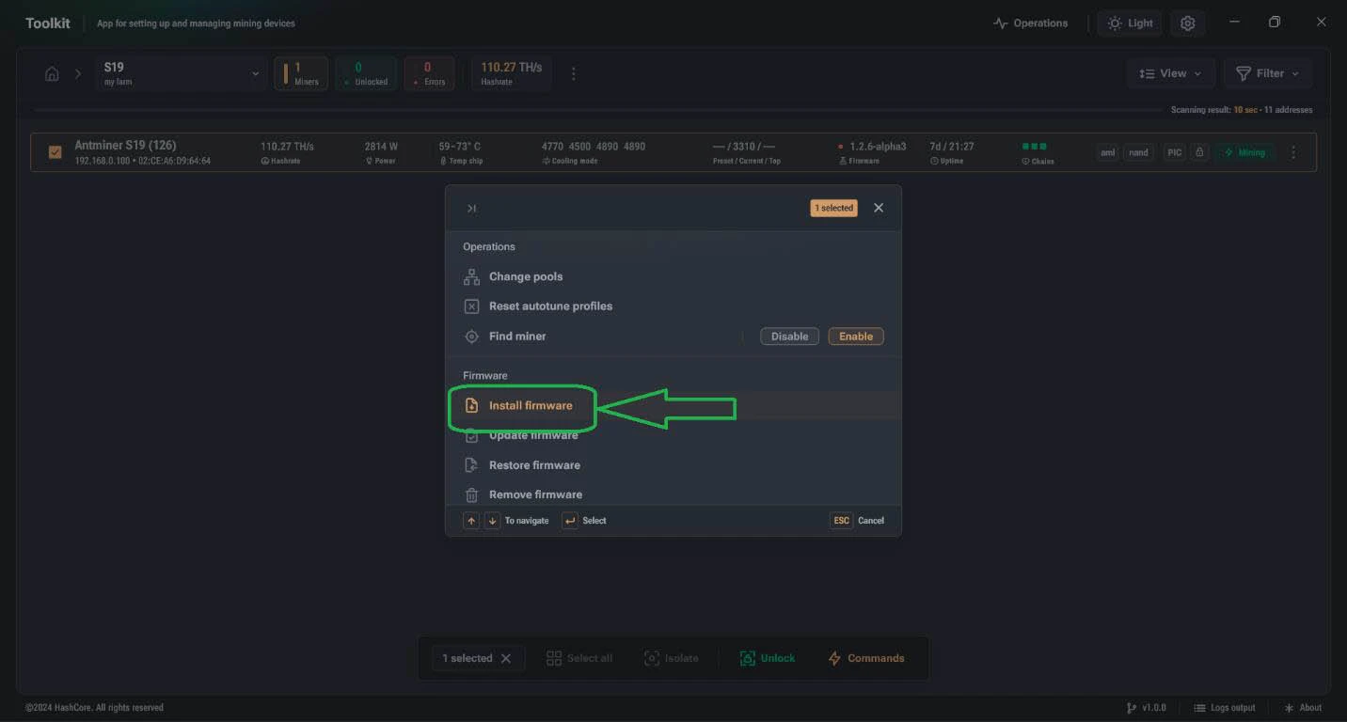The width and height of the screenshot is (1347, 722).
Task: Click the 2814 W power value
Action: click(381, 147)
